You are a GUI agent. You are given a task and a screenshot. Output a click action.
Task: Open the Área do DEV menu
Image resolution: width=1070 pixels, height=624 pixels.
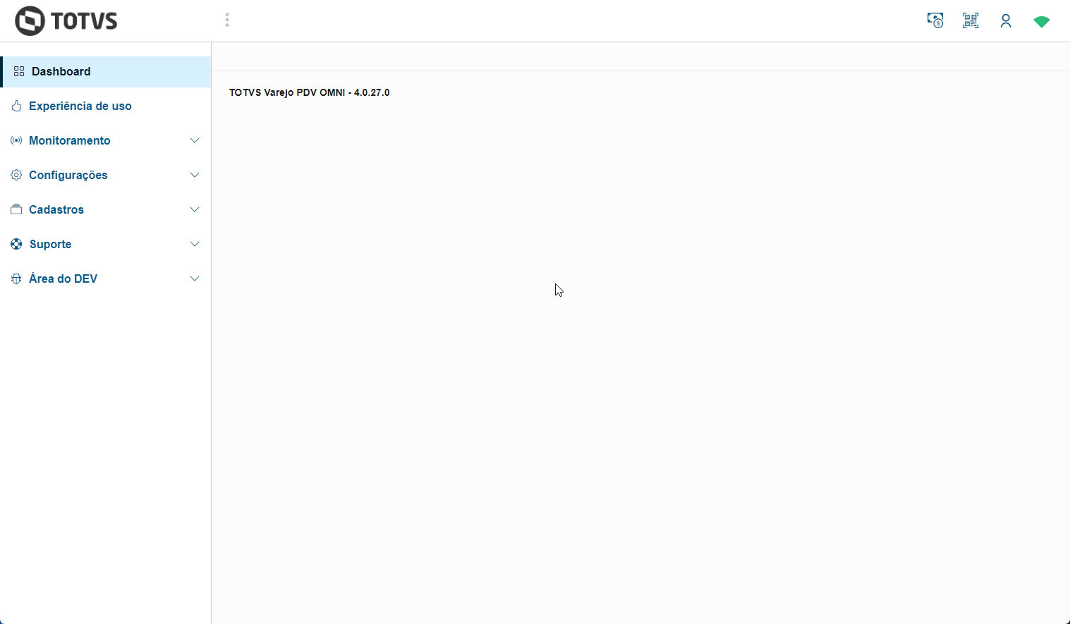pos(106,279)
